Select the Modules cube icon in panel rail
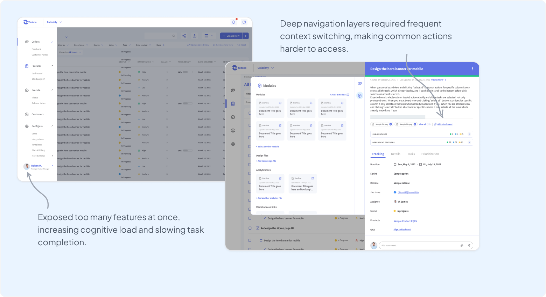The width and height of the screenshot is (546, 297). pyautogui.click(x=359, y=96)
